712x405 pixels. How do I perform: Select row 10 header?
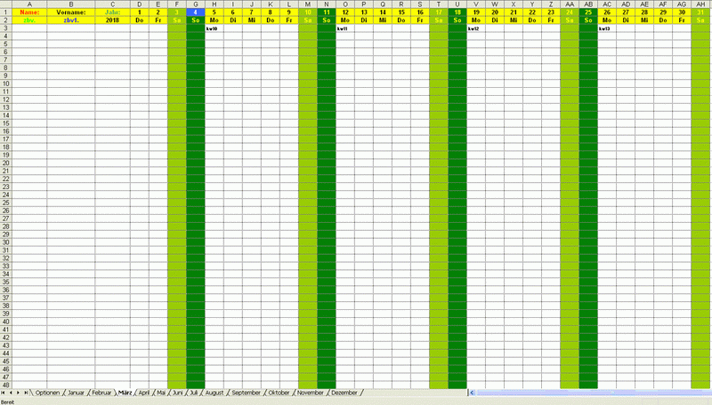(6, 83)
